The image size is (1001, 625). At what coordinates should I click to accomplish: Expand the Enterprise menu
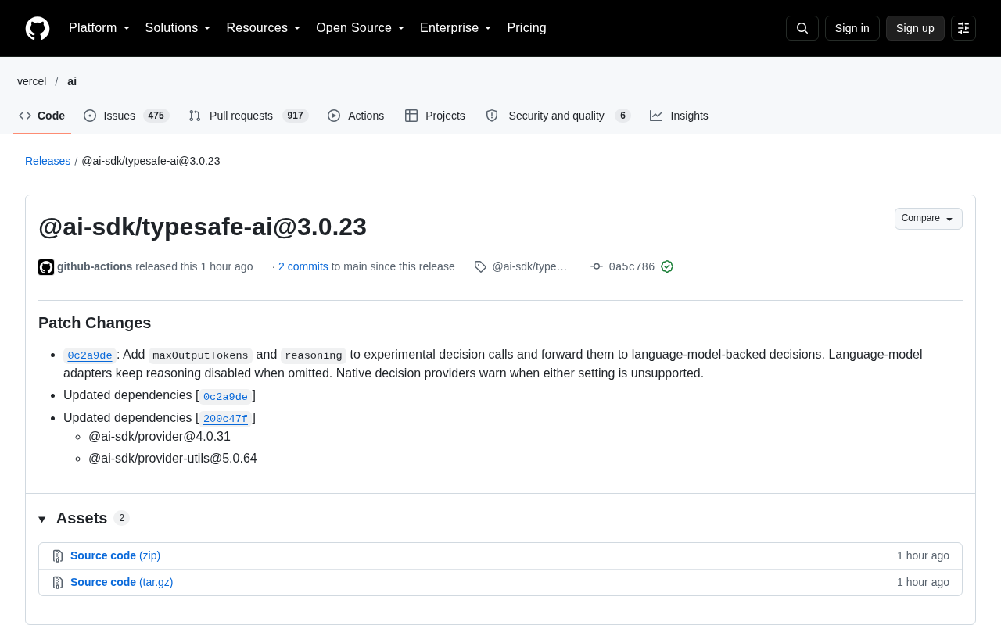coord(456,28)
